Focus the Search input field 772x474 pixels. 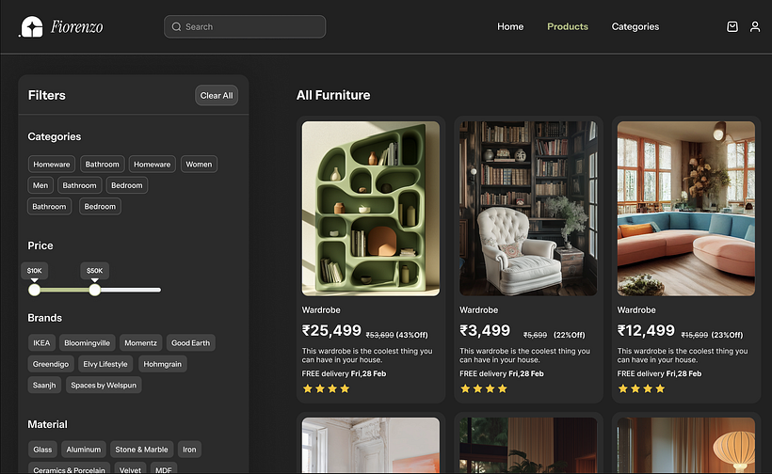[x=245, y=26]
